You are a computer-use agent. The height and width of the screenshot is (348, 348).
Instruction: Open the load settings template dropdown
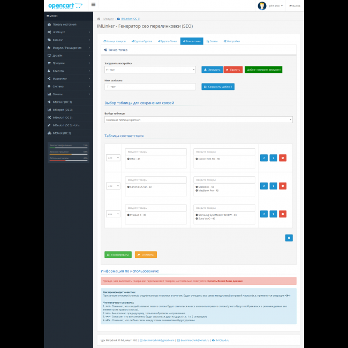150,70
